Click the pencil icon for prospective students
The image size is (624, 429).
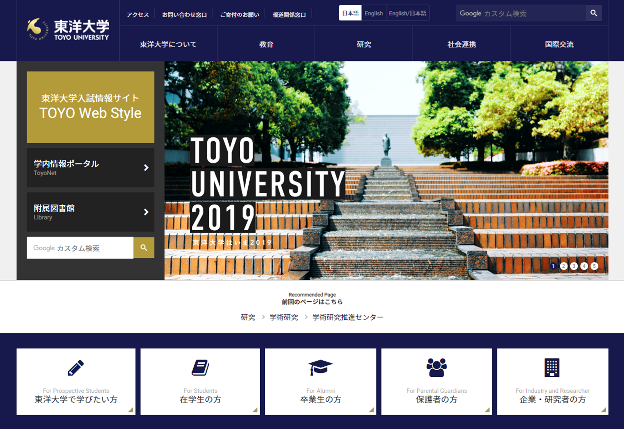pyautogui.click(x=76, y=368)
